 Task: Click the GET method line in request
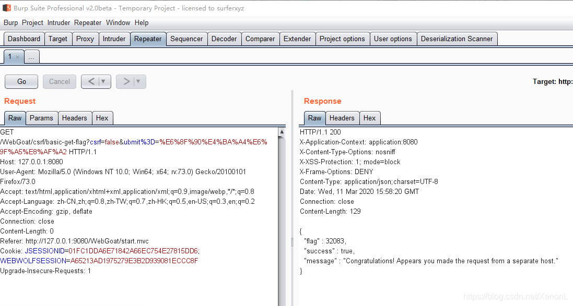tap(7, 132)
